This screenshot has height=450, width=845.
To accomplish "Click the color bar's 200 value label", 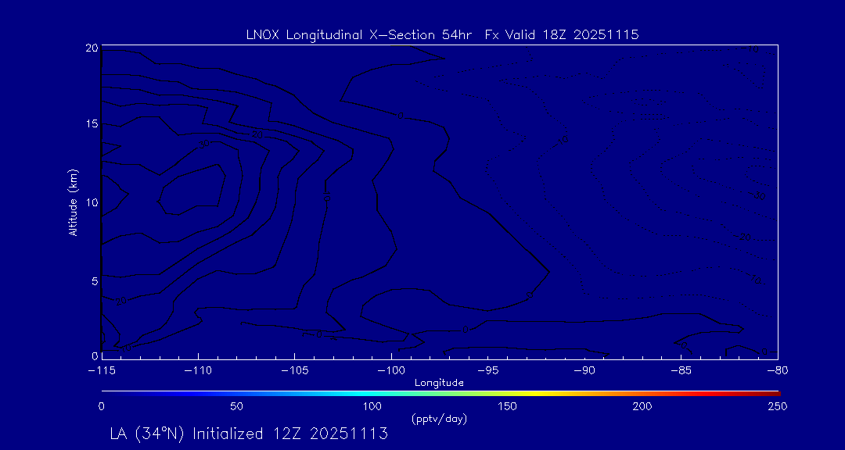I will pos(643,407).
